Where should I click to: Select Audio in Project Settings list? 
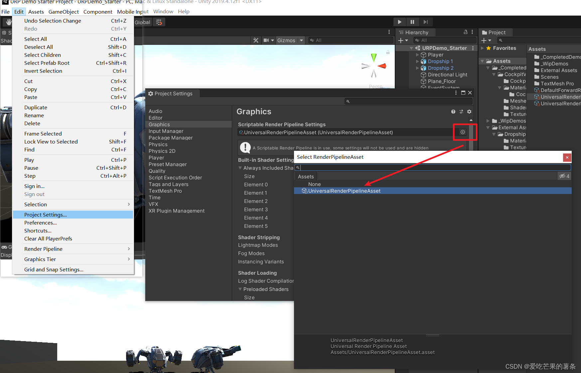tap(155, 111)
